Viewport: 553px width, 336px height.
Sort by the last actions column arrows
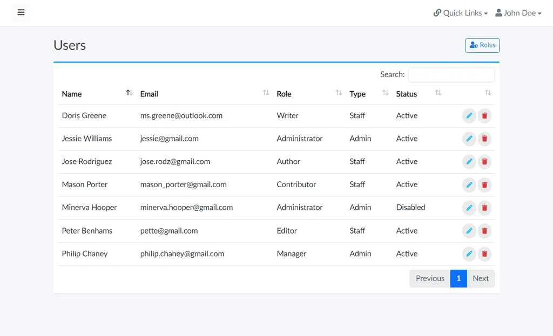[488, 93]
